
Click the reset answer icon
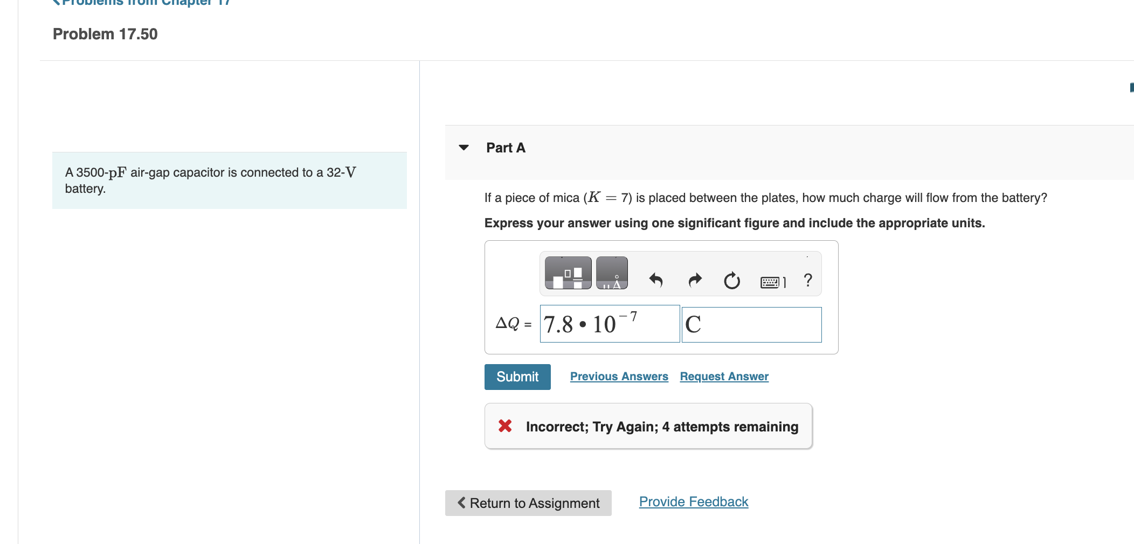[732, 281]
